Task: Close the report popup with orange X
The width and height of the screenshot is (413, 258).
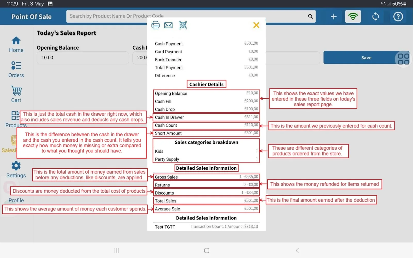Action: click(x=256, y=25)
